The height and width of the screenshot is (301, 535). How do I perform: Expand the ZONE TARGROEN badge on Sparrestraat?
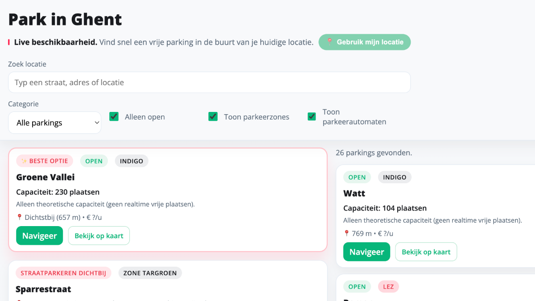[x=150, y=272]
